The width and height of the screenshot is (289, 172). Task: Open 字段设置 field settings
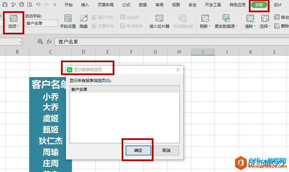coord(68,22)
